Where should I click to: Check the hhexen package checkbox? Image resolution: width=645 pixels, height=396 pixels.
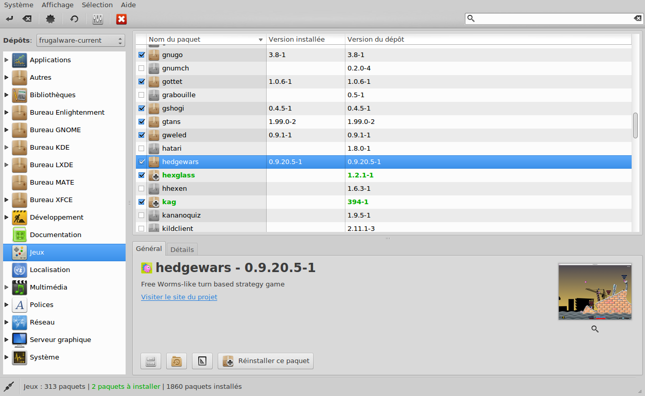tap(142, 189)
